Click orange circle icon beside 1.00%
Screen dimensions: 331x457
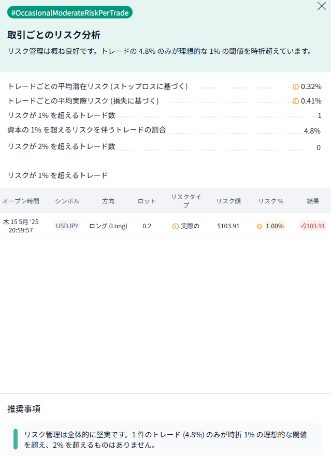point(260,226)
